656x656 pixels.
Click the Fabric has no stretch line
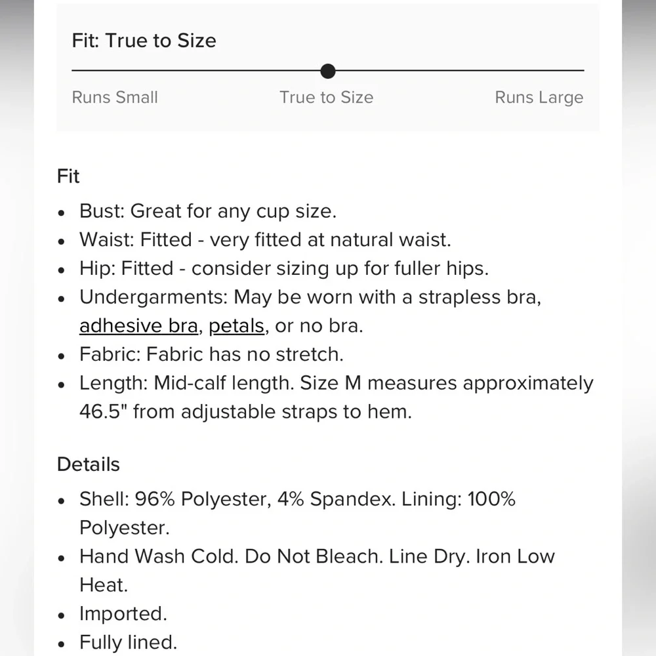pos(211,355)
